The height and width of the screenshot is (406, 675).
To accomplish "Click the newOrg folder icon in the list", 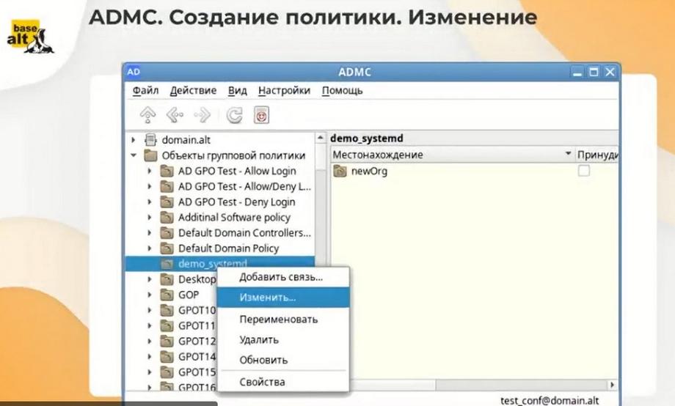I will coord(340,171).
